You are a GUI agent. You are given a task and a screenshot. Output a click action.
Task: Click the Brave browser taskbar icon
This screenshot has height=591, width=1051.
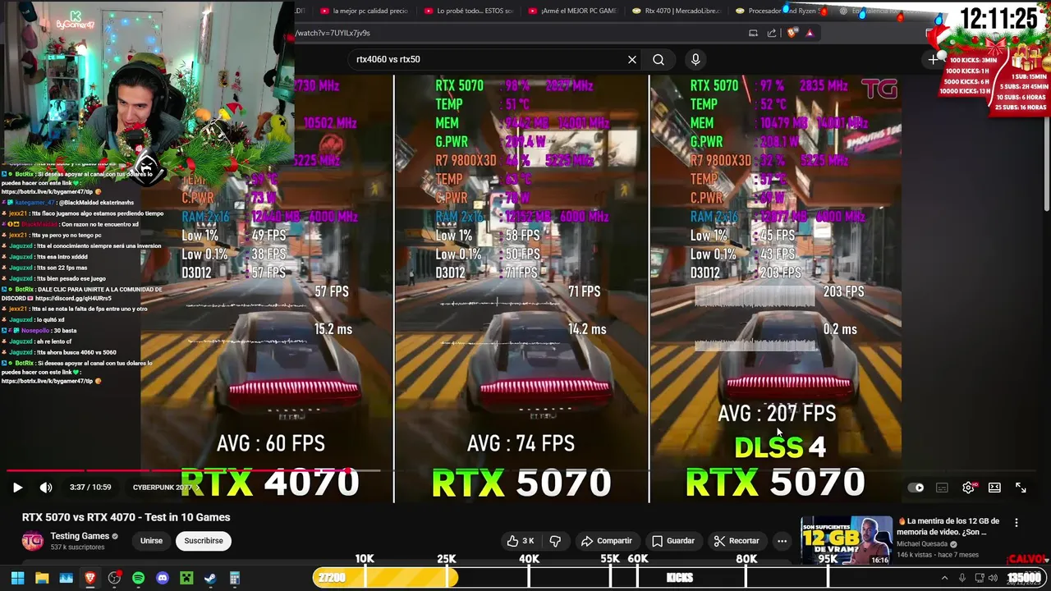click(90, 578)
